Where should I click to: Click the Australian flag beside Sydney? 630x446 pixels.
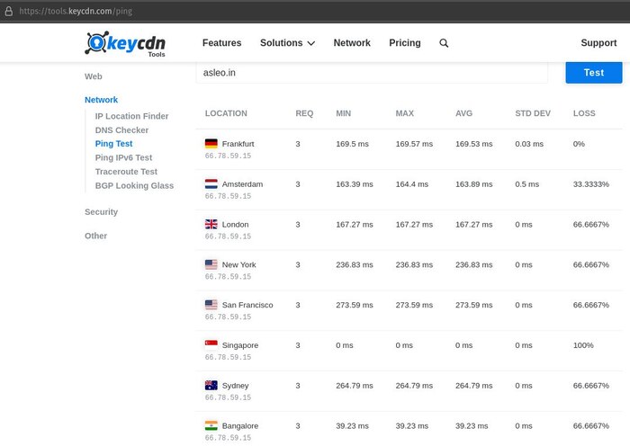click(211, 386)
